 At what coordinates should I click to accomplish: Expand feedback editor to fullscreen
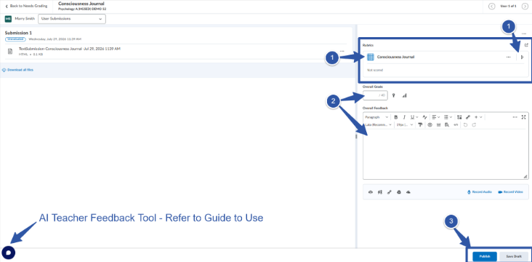click(523, 117)
